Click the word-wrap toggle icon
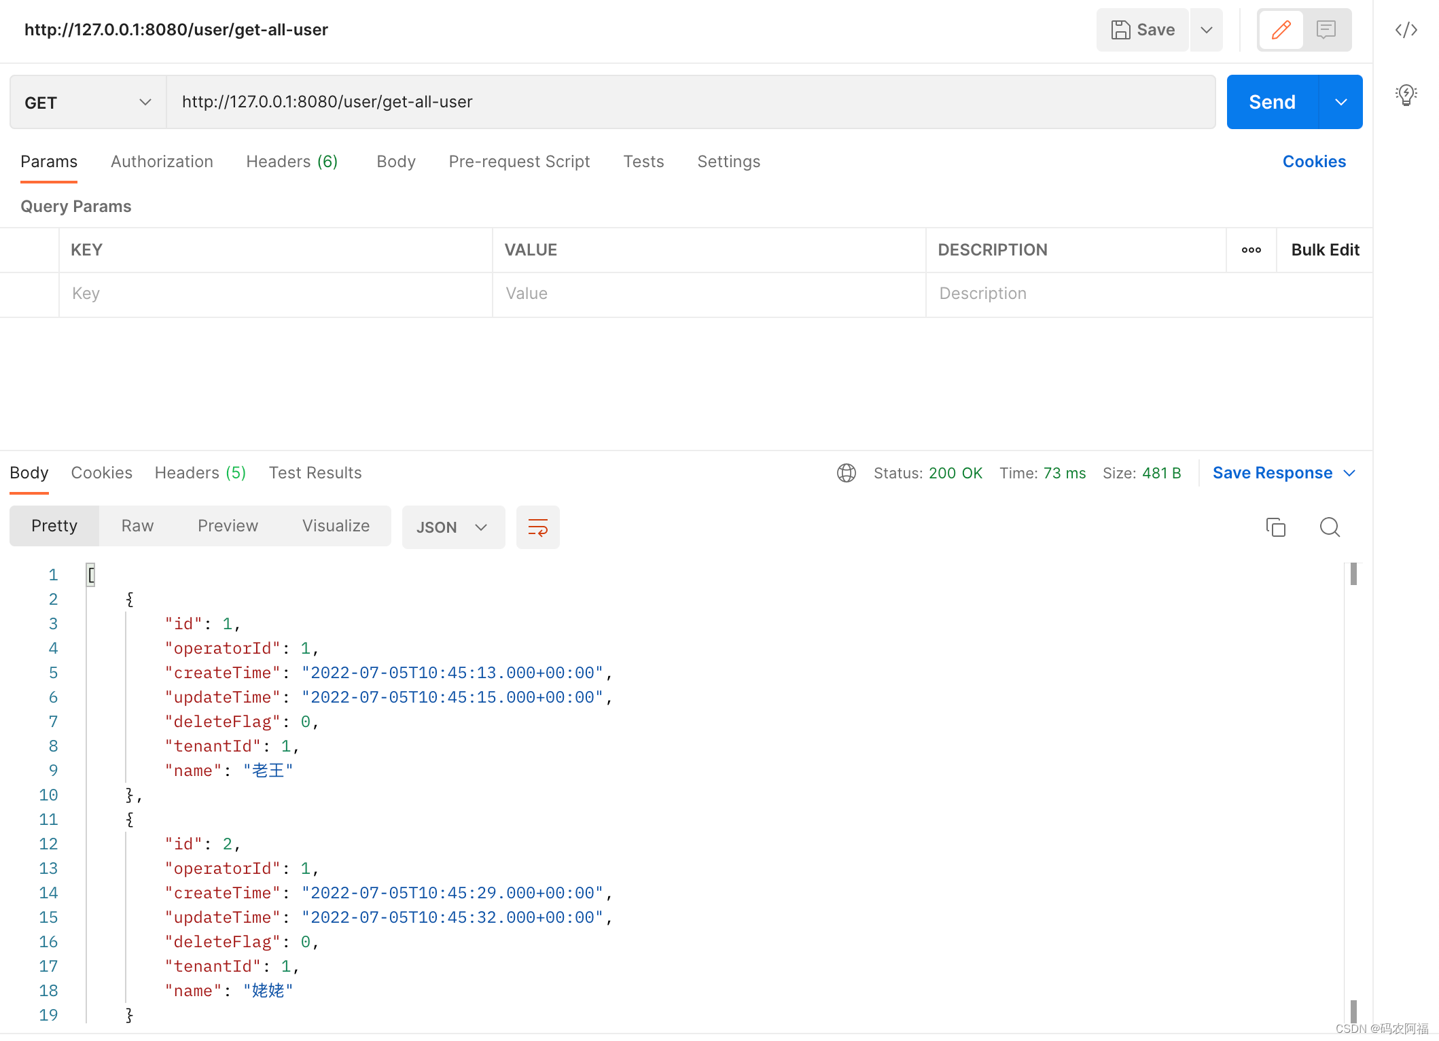The height and width of the screenshot is (1041, 1439). click(536, 526)
